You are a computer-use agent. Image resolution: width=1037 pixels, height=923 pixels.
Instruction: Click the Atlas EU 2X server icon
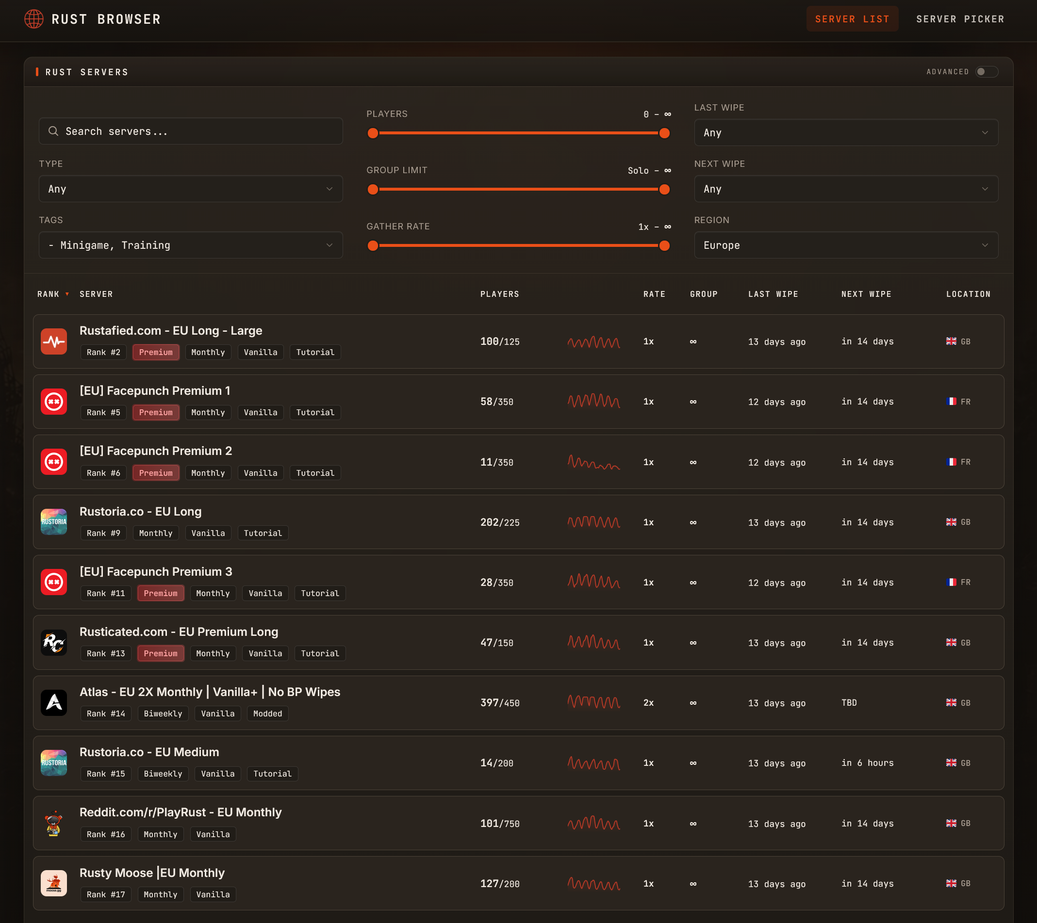[54, 703]
